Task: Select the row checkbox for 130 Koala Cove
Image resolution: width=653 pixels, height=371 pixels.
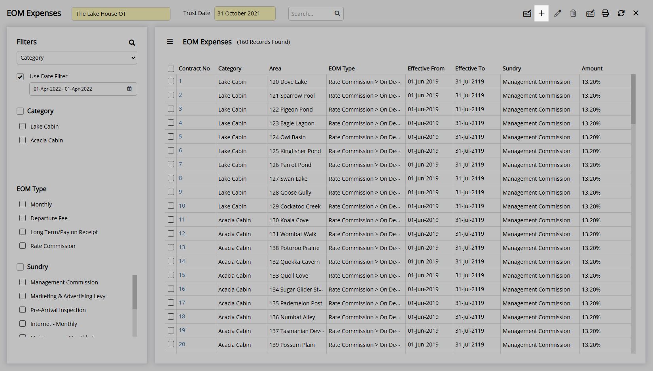Action: (171, 220)
